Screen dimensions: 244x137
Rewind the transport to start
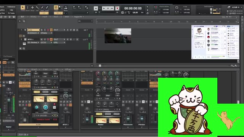pyautogui.click(x=96, y=8)
